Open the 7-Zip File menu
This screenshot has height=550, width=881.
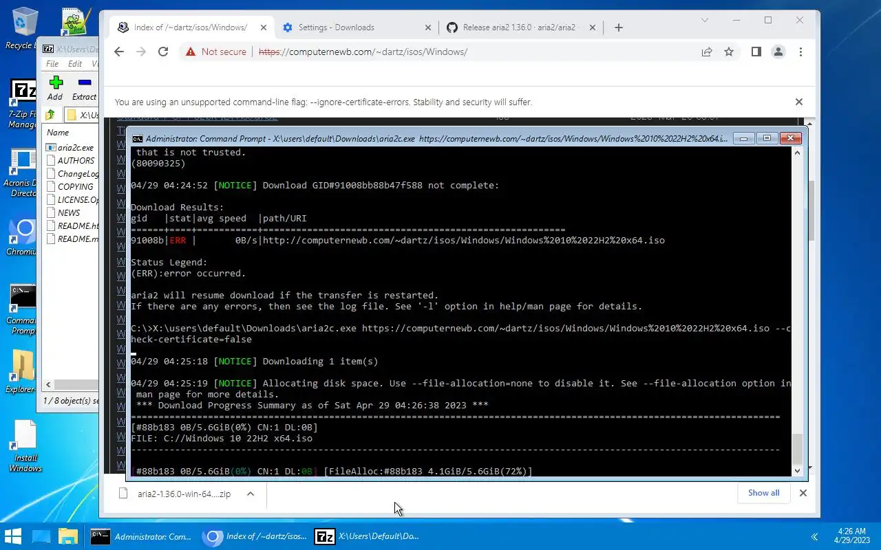pyautogui.click(x=52, y=64)
